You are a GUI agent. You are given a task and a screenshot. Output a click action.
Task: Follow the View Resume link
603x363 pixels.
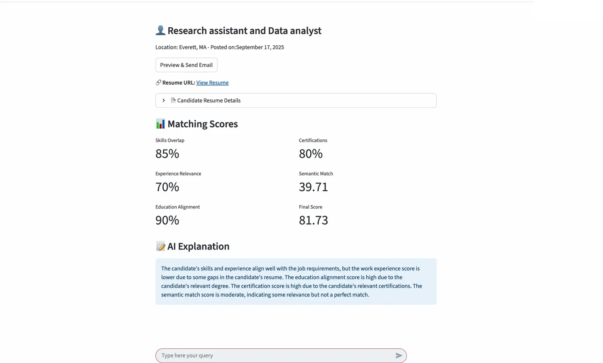[212, 82]
